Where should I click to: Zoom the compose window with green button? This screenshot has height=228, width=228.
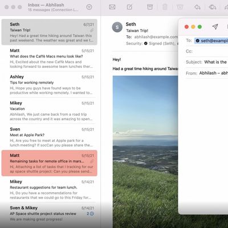click(199, 27)
